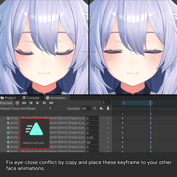Click the Add Event marker icon
Image resolution: width=177 pixels, height=177 pixels.
(108, 108)
